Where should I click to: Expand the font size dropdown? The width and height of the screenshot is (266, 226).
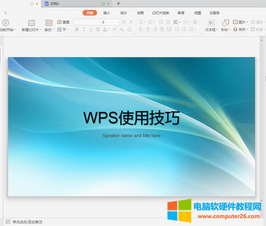[118, 22]
